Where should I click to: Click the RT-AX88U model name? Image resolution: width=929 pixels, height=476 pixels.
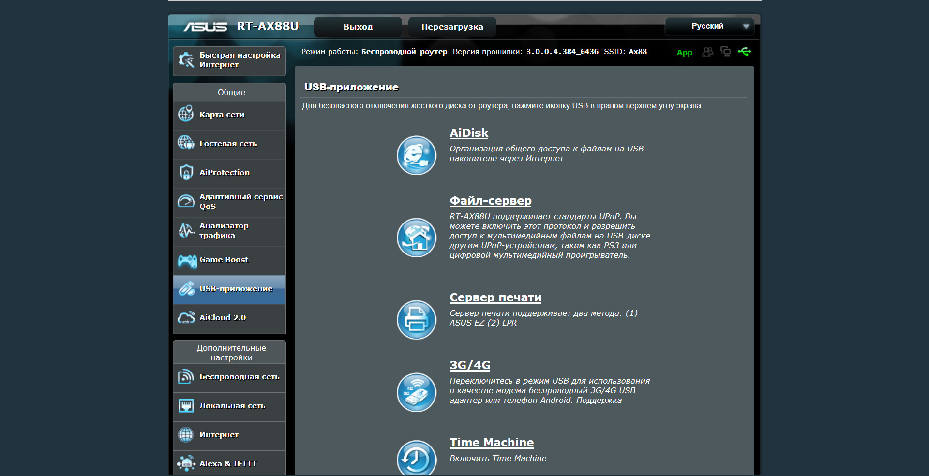268,26
